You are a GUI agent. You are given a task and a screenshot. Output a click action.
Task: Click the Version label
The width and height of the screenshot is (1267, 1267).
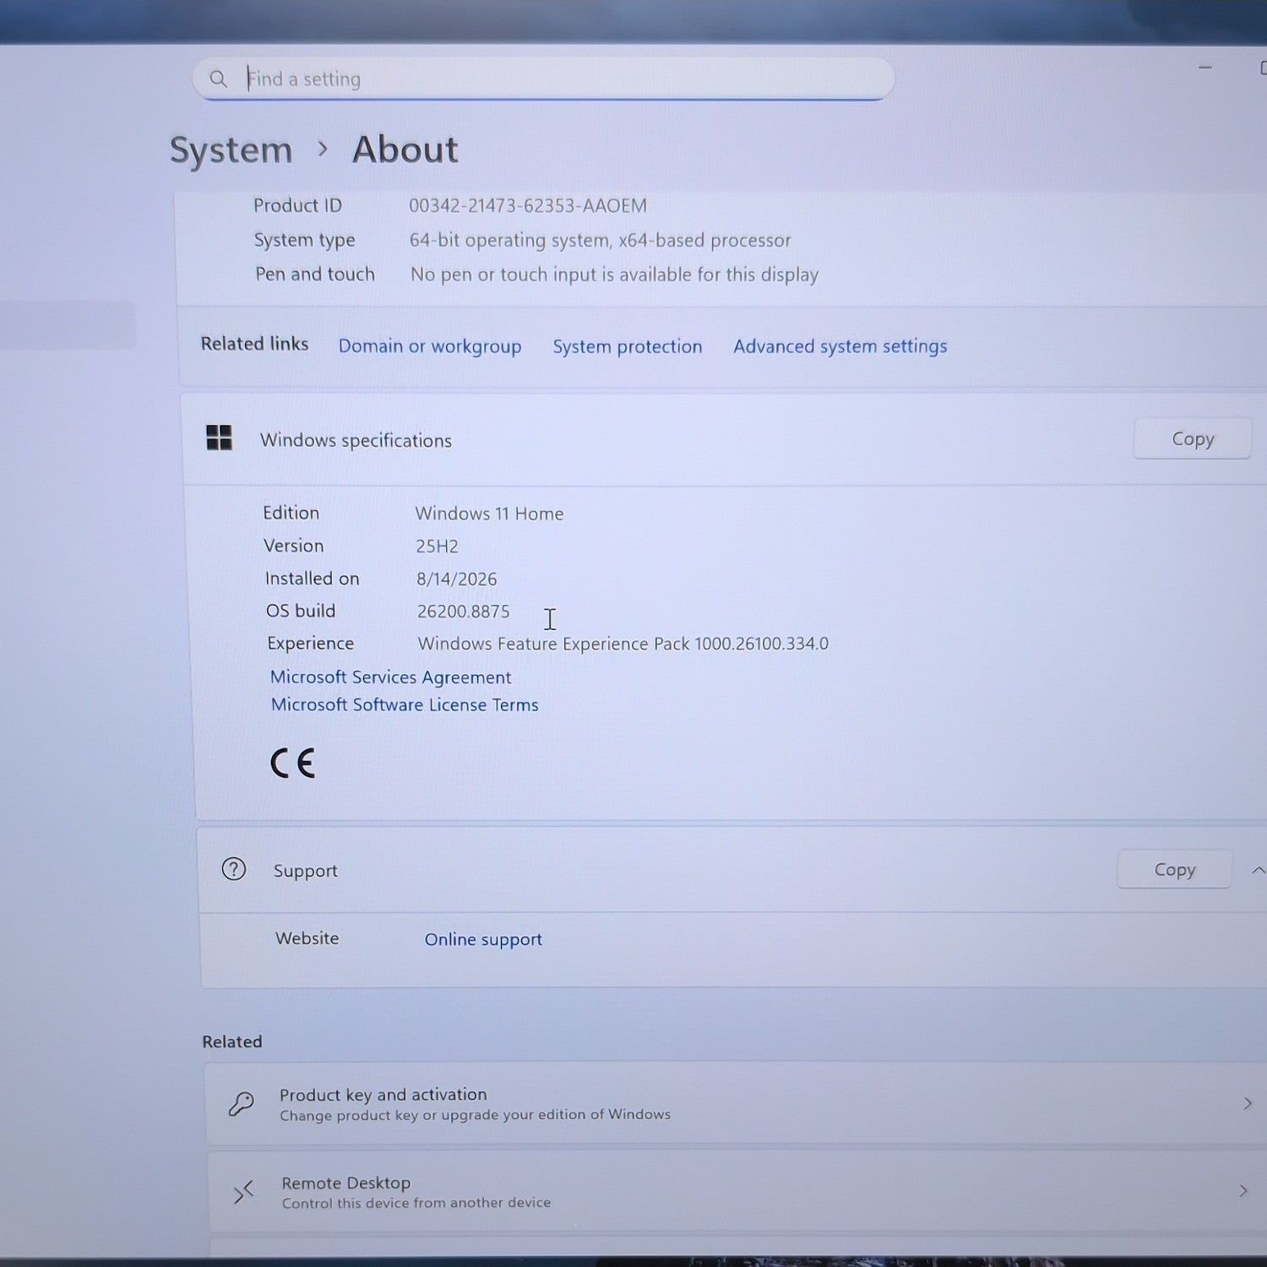[x=294, y=546]
